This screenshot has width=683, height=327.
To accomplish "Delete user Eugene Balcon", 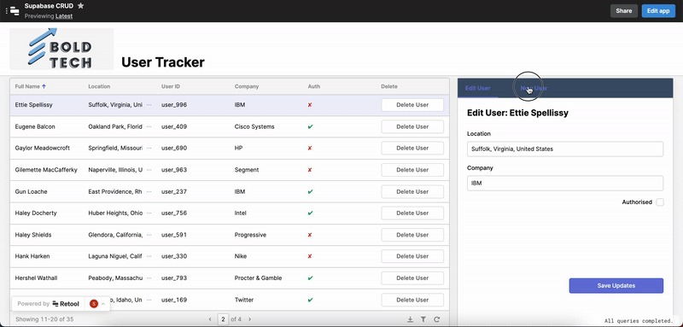I will coord(412,126).
